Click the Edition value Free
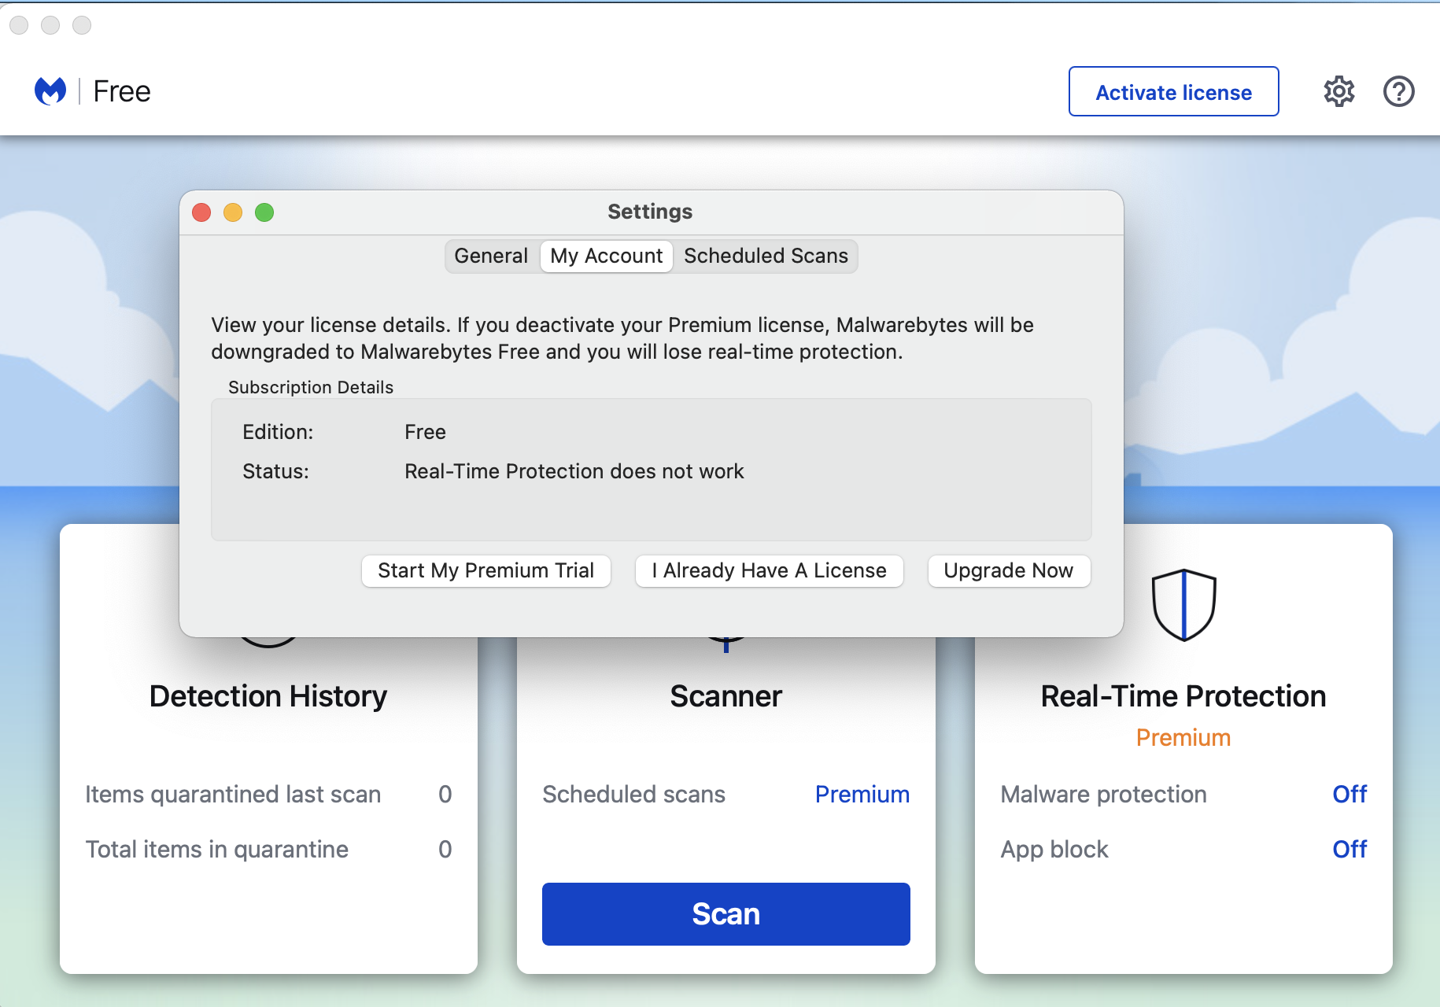Screen dimensions: 1440x1007 (425, 432)
